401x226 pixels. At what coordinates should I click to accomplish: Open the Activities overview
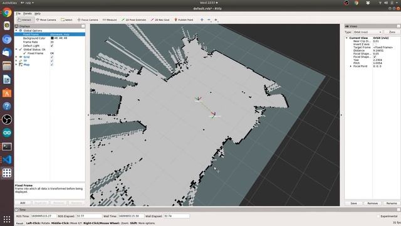pyautogui.click(x=9, y=3)
